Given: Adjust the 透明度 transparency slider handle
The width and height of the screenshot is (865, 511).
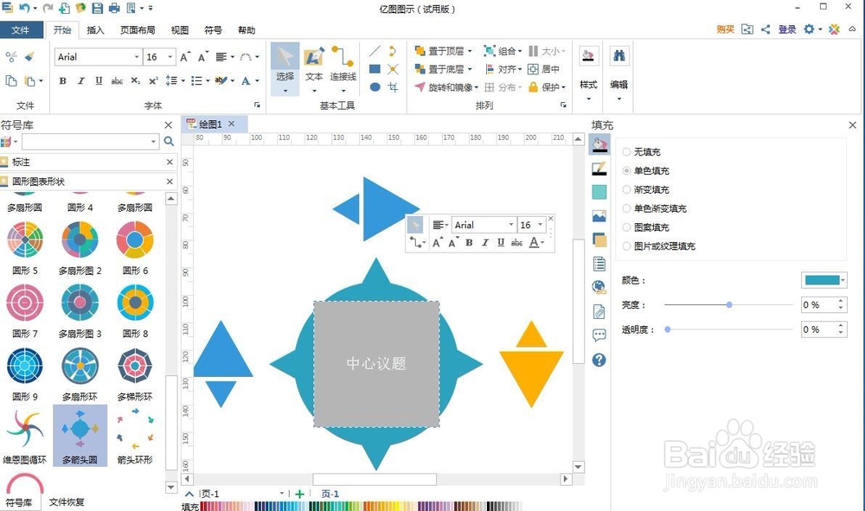Looking at the screenshot, I should (668, 329).
